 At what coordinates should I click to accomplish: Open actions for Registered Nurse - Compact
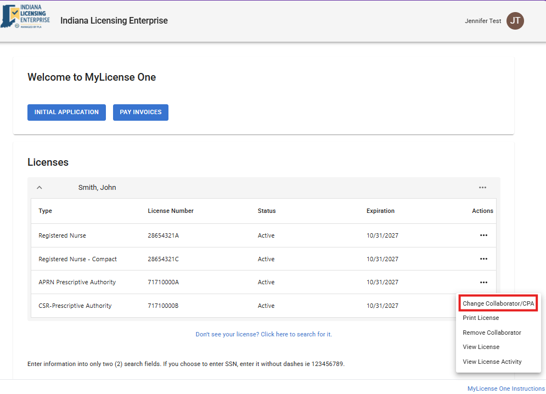point(483,259)
